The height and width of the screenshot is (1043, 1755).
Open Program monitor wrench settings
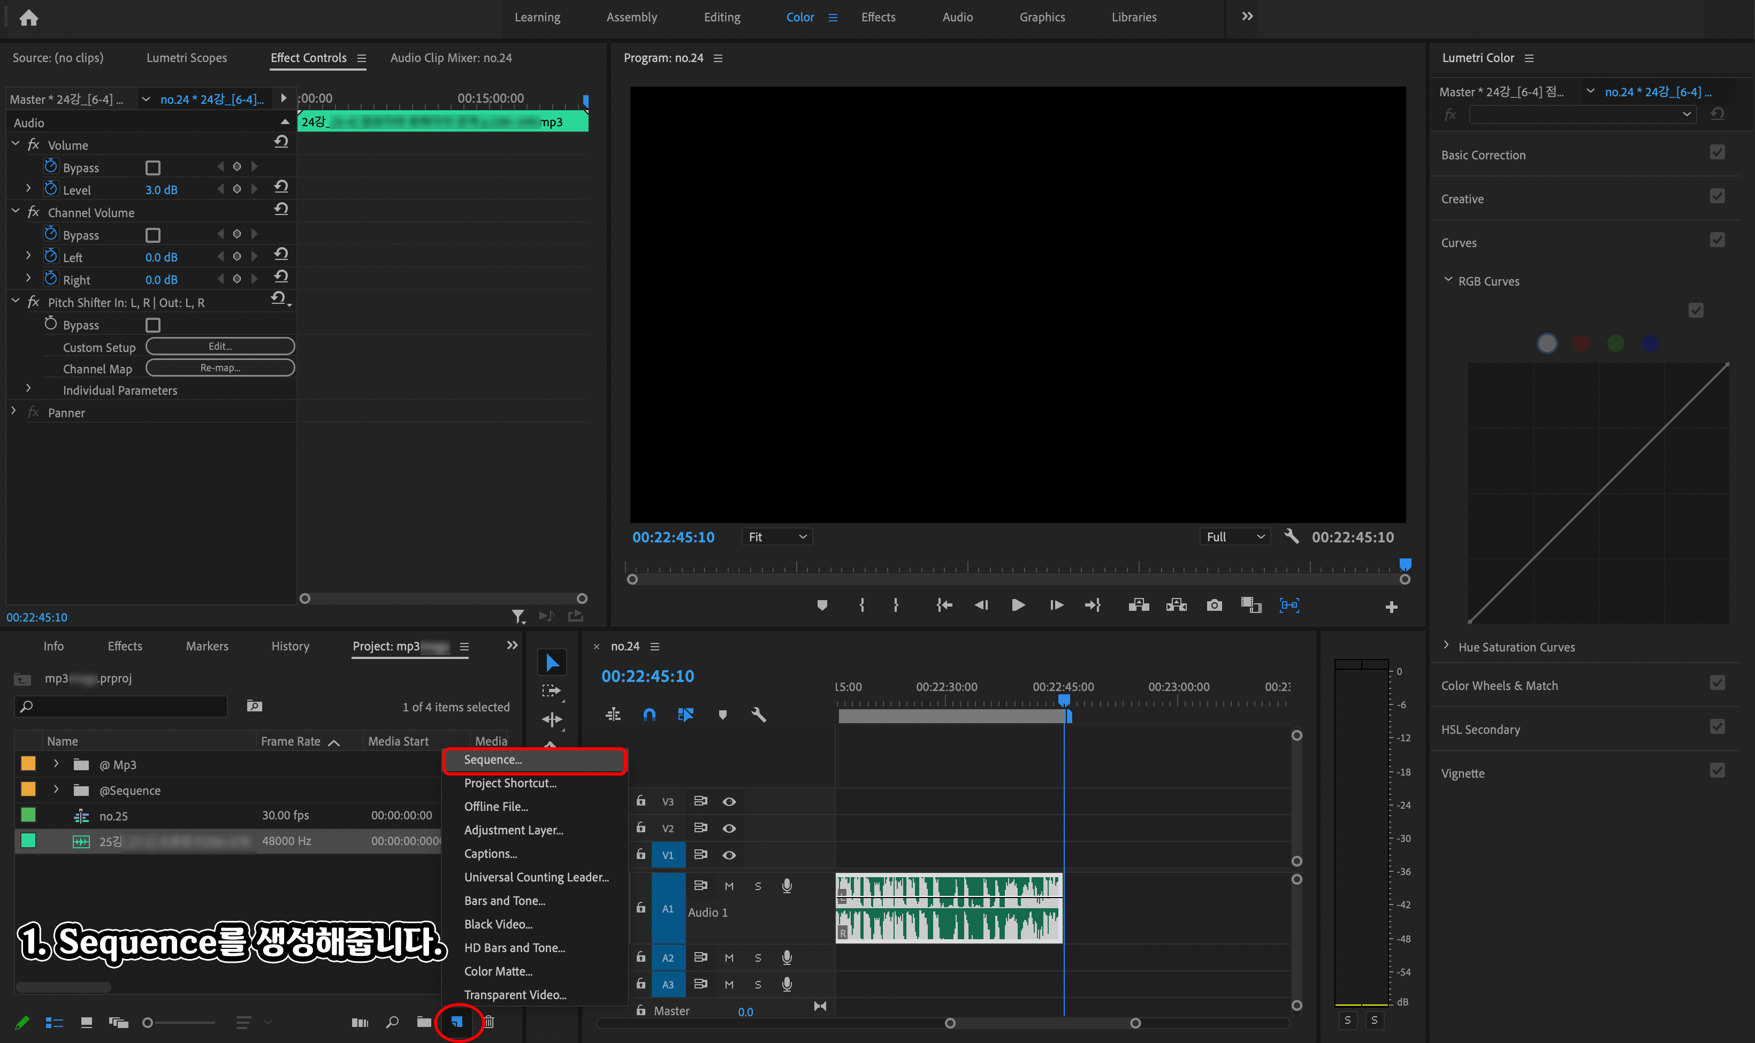pos(1291,536)
